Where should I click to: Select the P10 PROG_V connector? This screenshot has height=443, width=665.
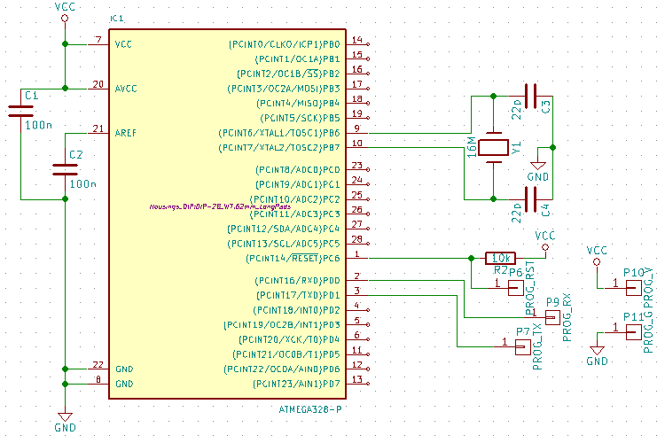pyautogui.click(x=633, y=285)
